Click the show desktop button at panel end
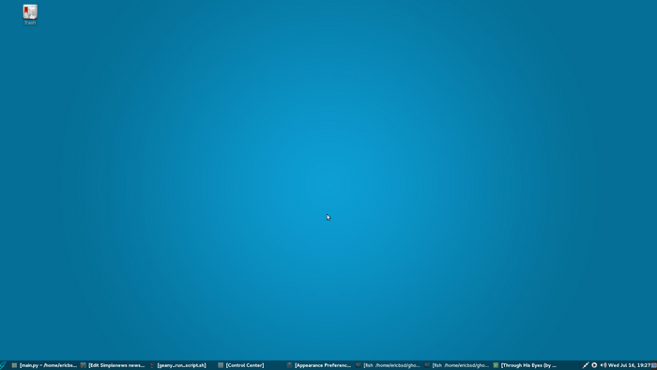The height and width of the screenshot is (370, 657). pyautogui.click(x=654, y=365)
